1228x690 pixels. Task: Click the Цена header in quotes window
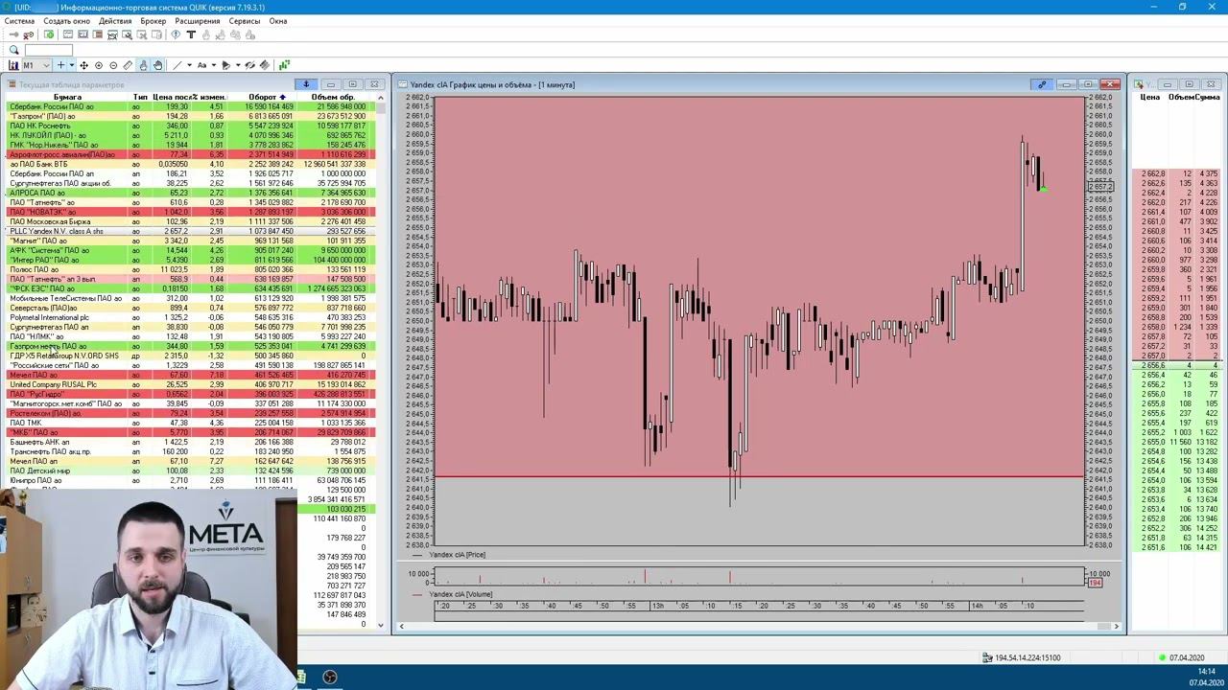point(1149,97)
